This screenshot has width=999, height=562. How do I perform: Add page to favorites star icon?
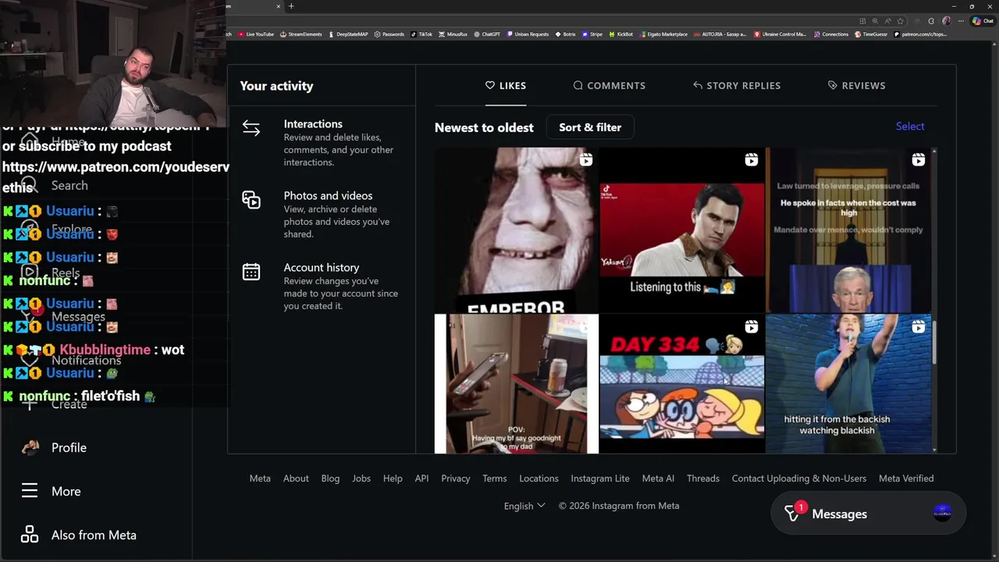pyautogui.click(x=900, y=21)
